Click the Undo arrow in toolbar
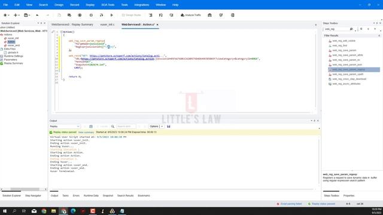Image resolution: width=383 pixels, height=215 pixels. 37,15
